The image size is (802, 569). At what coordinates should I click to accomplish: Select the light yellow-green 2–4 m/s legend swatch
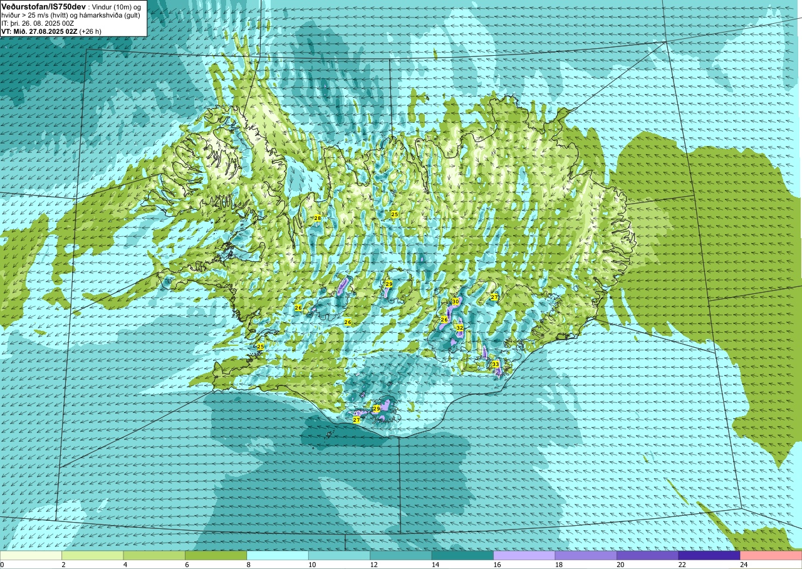(93, 555)
